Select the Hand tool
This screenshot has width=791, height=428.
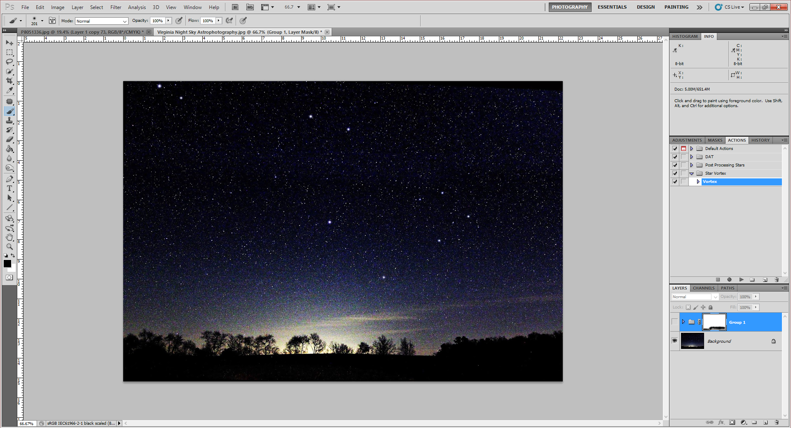click(x=9, y=237)
